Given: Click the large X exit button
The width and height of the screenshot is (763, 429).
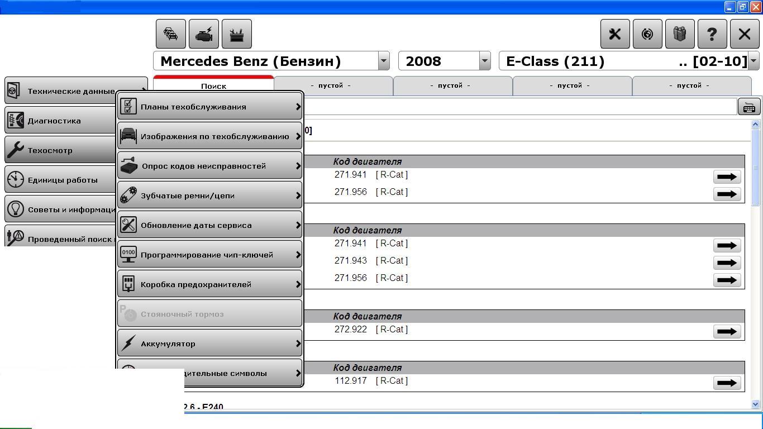Looking at the screenshot, I should tap(745, 34).
